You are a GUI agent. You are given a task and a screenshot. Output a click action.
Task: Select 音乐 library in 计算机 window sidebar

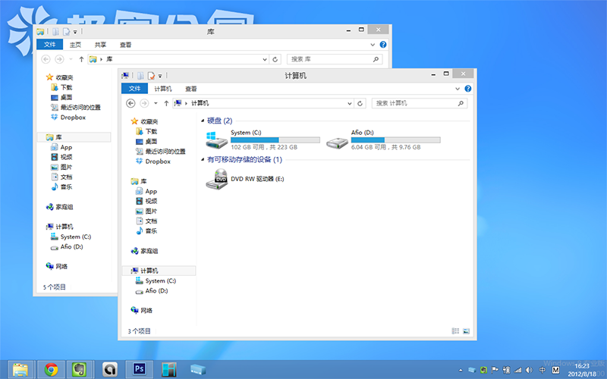(x=146, y=231)
